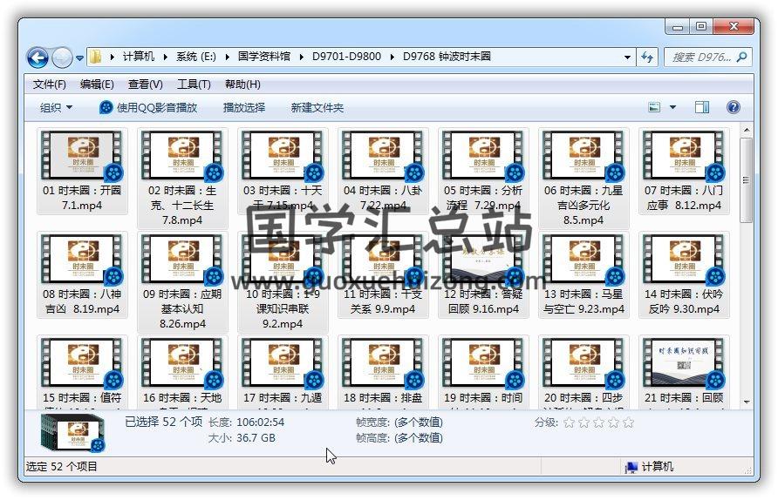The image size is (778, 500).
Task: Click the folder icon in address bar
Action: [x=96, y=57]
